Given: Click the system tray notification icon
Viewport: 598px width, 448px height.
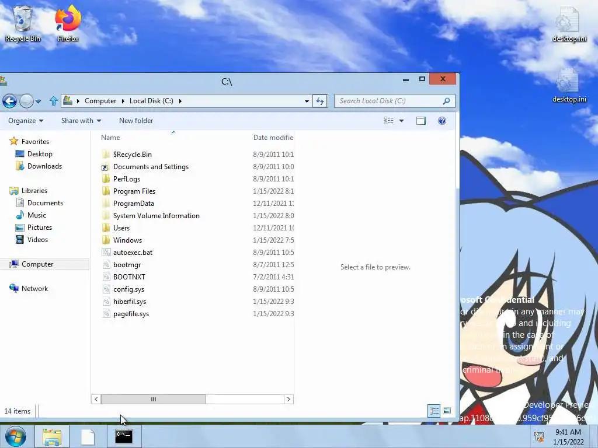Looking at the screenshot, I should [x=539, y=437].
